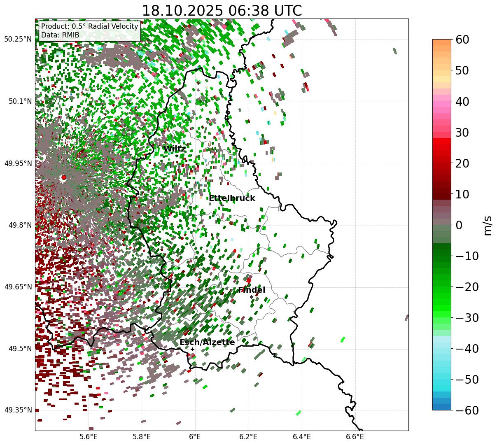Click the 49.95°N latitude label
Screen dimensions: 497x445
[18, 163]
